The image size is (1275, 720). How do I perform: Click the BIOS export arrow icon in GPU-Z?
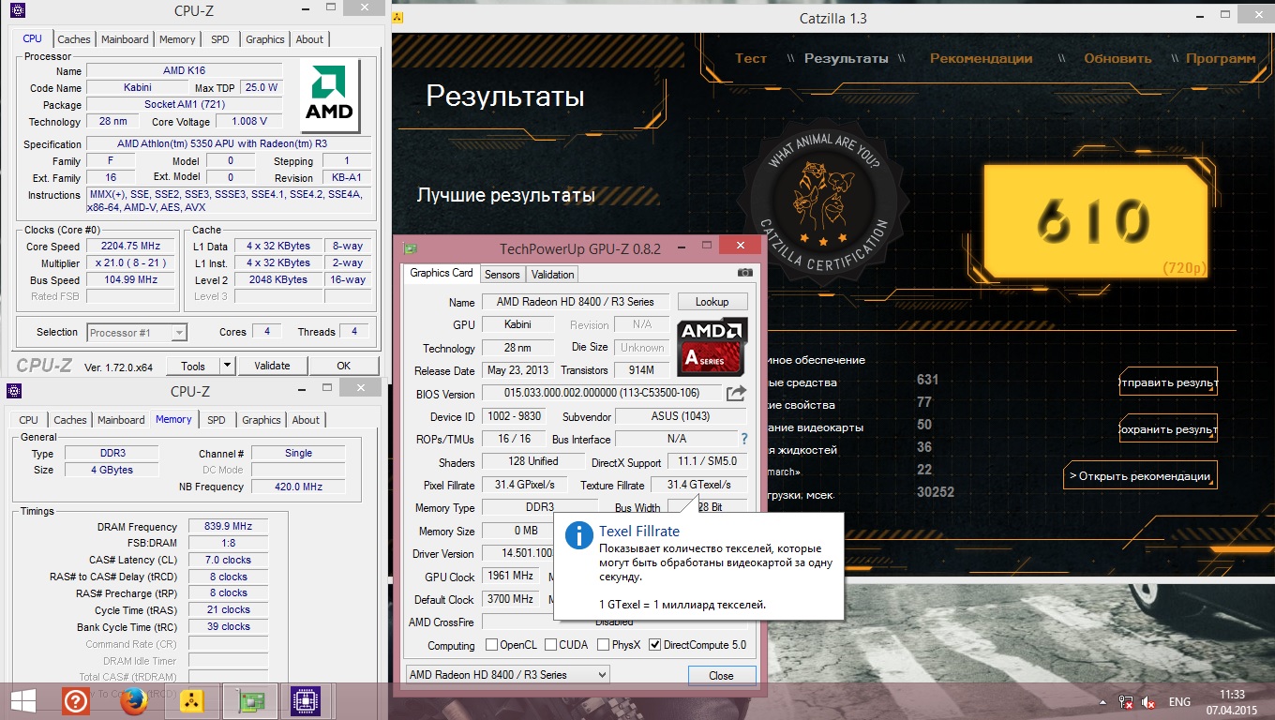coord(737,394)
